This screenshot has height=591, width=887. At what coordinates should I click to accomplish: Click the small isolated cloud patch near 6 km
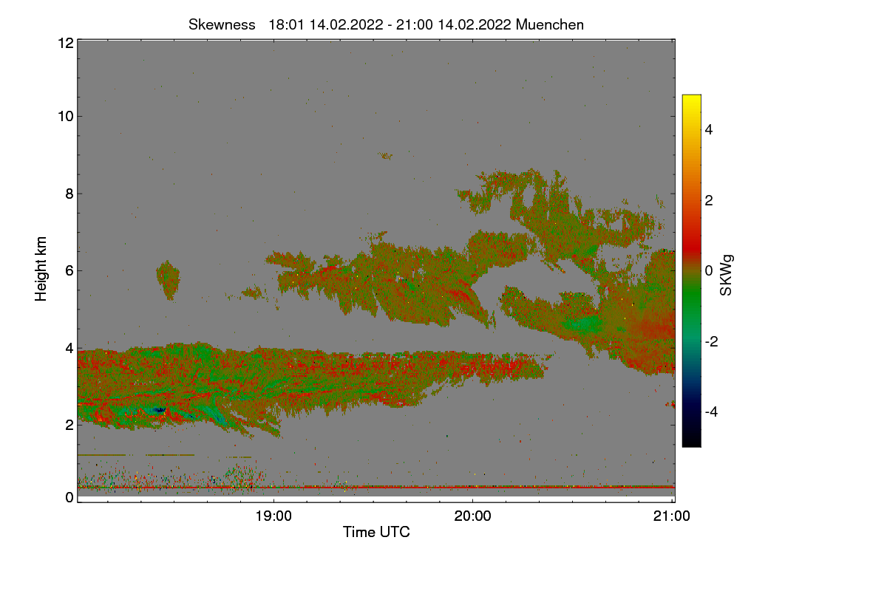[x=168, y=280]
